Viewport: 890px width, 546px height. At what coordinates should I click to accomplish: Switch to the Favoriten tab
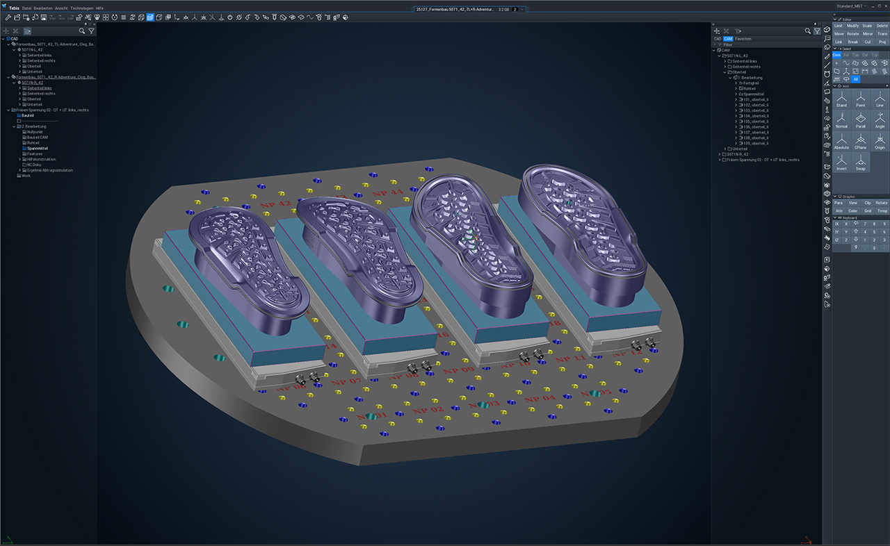click(743, 39)
